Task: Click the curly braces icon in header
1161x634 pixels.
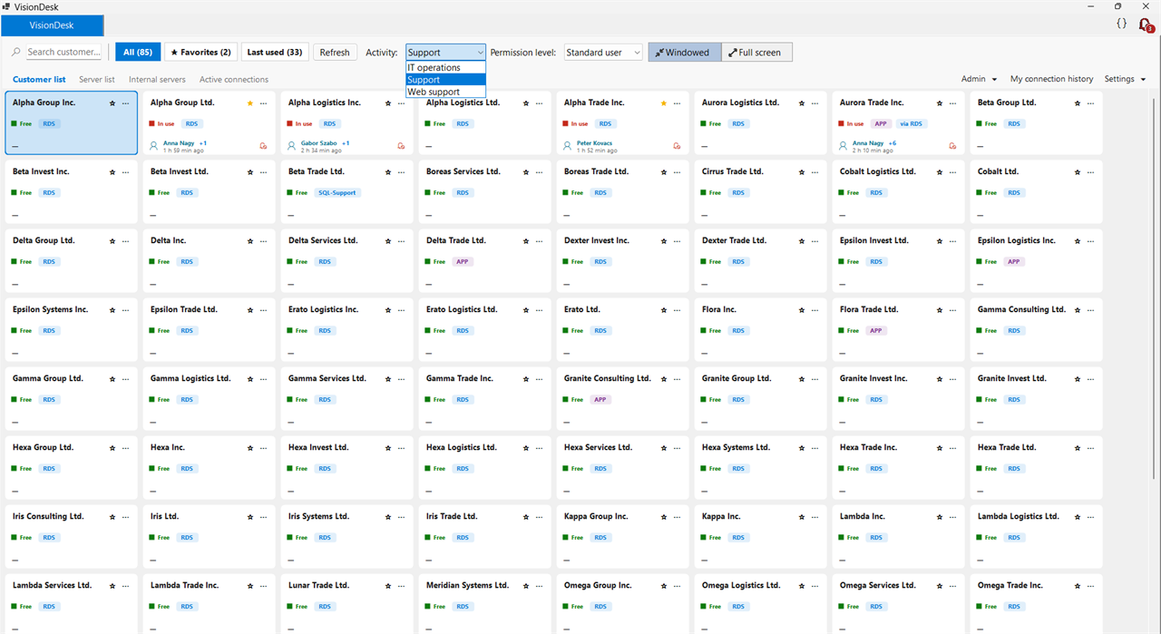Action: coord(1122,24)
